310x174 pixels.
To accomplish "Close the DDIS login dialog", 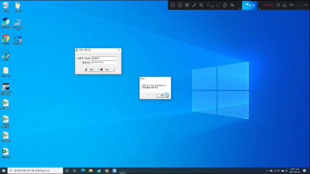I will point(119,50).
